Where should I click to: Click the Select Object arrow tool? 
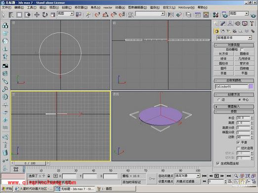3,15
